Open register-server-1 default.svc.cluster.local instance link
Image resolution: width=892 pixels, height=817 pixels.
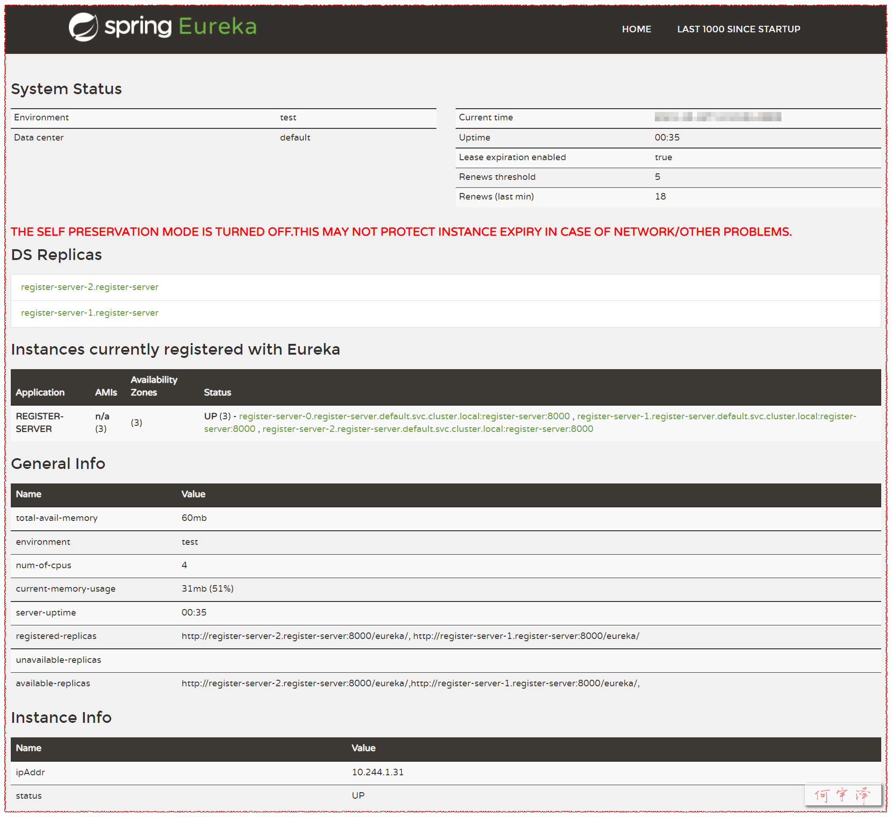[716, 416]
